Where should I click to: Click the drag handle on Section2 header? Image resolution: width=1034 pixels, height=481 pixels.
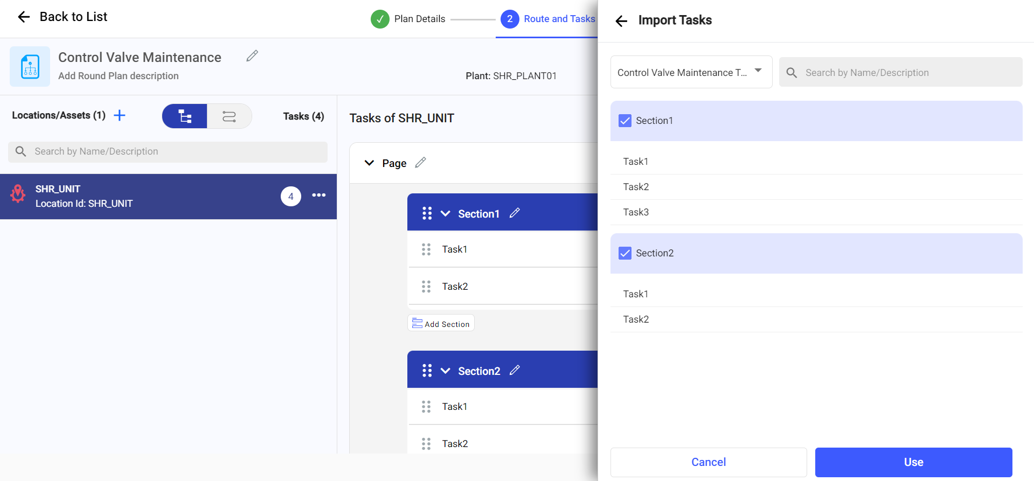point(427,371)
